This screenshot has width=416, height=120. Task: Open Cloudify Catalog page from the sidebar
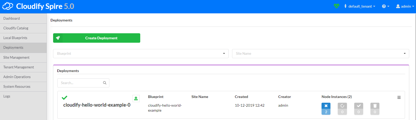[x=16, y=28]
